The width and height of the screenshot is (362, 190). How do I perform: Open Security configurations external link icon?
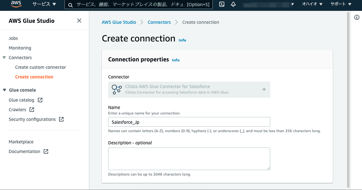tap(61, 119)
